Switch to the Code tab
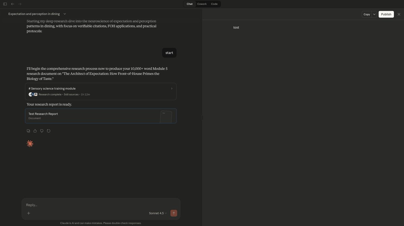404x226 pixels. coord(214,4)
